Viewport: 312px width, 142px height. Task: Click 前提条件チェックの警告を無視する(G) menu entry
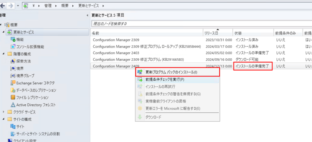click(x=178, y=94)
